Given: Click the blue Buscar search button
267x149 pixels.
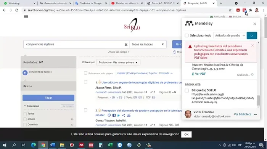Looking at the screenshot, I should (x=177, y=44).
